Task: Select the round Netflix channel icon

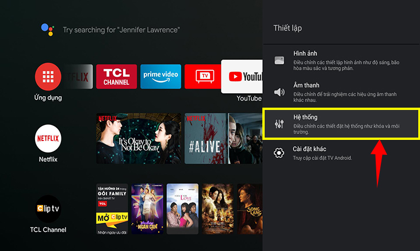Action: (48, 138)
